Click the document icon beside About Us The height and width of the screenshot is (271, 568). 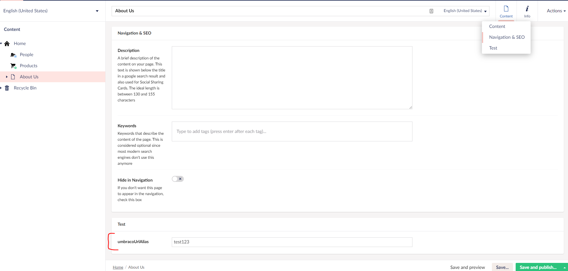tap(13, 77)
